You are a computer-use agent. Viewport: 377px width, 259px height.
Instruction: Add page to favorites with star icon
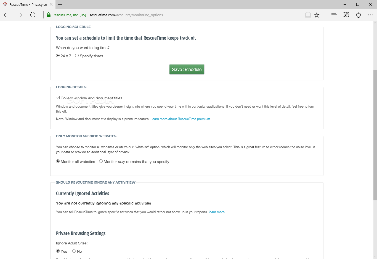coord(317,15)
